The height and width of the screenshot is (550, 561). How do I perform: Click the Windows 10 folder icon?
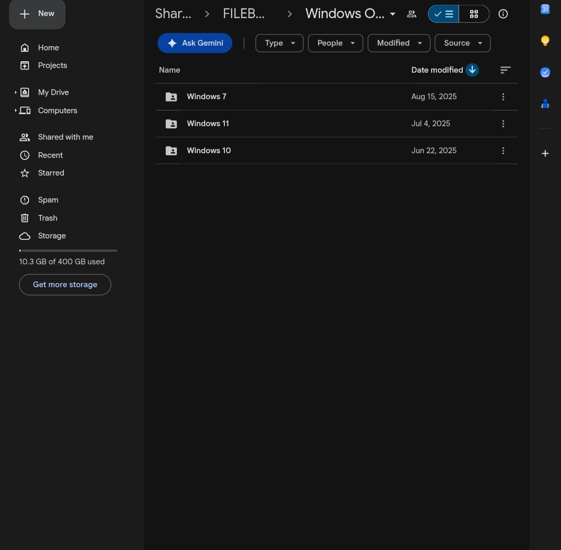[x=171, y=151]
